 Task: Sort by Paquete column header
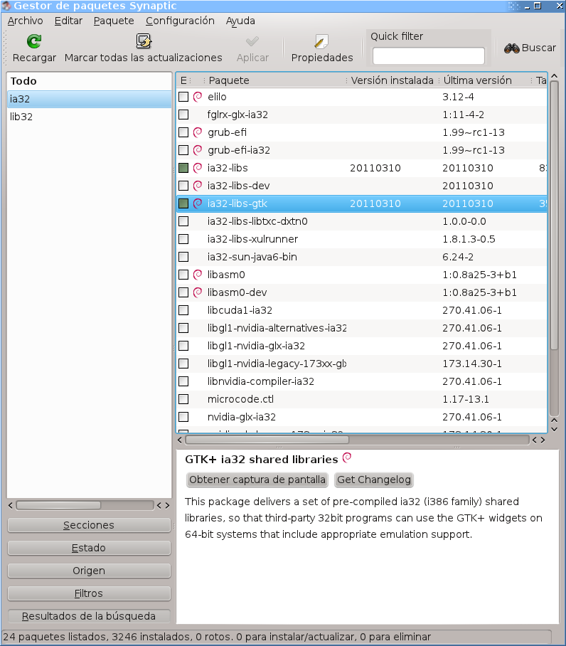coord(274,80)
